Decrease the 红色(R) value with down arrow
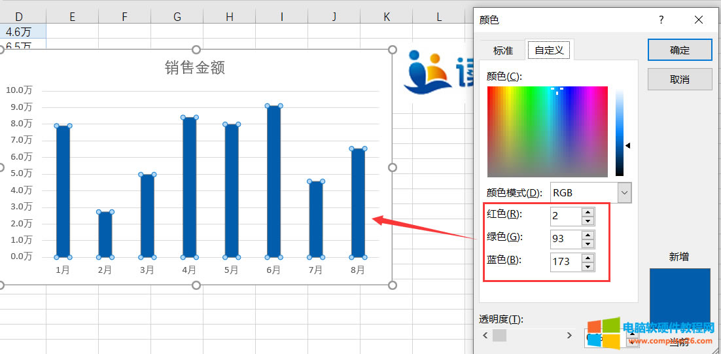 pyautogui.click(x=588, y=221)
